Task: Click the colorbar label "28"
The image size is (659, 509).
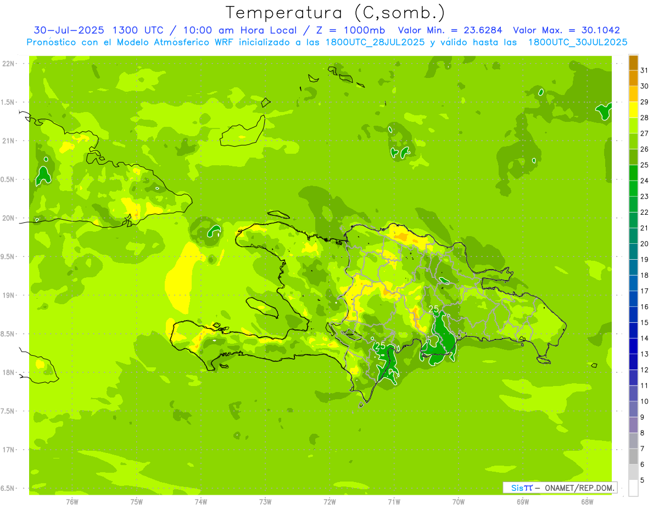Action: point(645,118)
